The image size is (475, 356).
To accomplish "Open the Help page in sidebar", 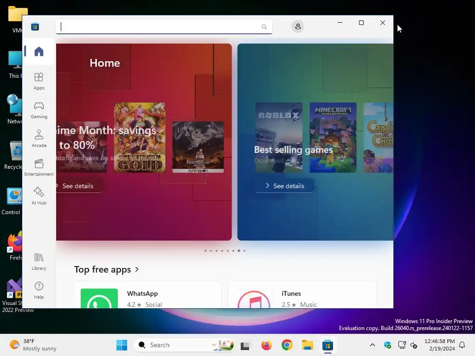I will (39, 290).
